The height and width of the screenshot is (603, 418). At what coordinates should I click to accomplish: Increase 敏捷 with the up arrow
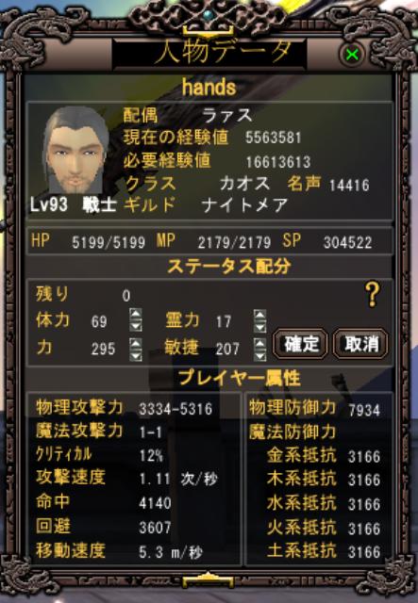[260, 344]
